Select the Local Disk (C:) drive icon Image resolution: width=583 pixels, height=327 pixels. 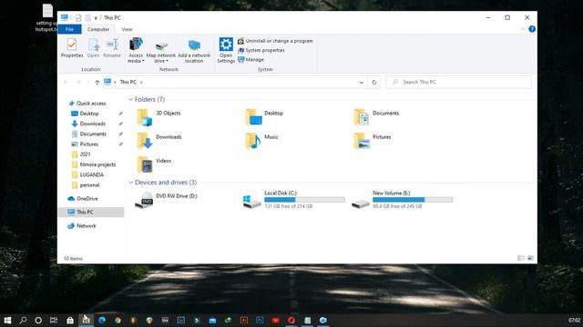click(251, 201)
